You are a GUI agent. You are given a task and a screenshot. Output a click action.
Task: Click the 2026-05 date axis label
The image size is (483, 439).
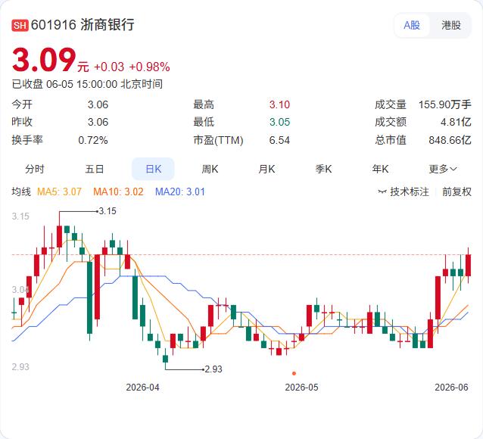[x=301, y=388]
